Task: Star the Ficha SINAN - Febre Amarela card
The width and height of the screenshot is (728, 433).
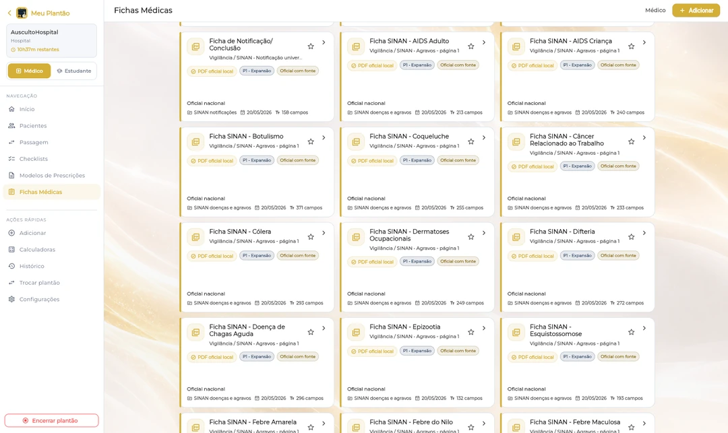Action: pyautogui.click(x=311, y=428)
